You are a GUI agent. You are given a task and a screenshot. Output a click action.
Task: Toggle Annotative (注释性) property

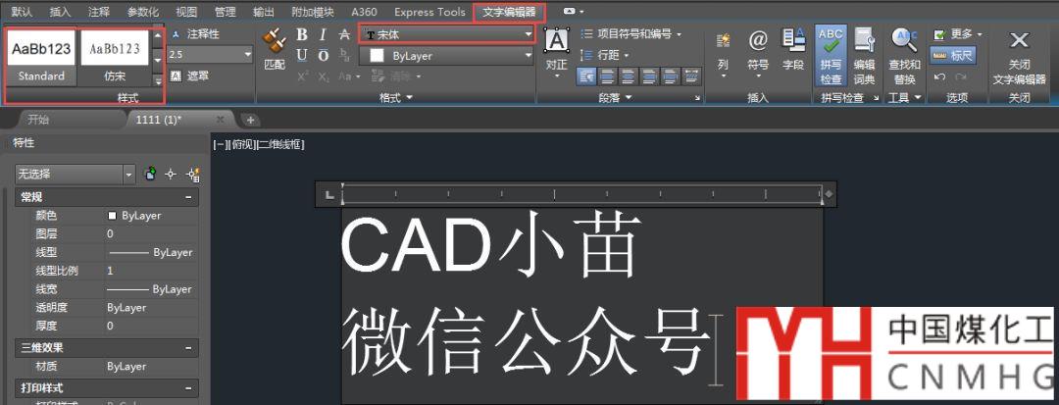click(x=195, y=33)
